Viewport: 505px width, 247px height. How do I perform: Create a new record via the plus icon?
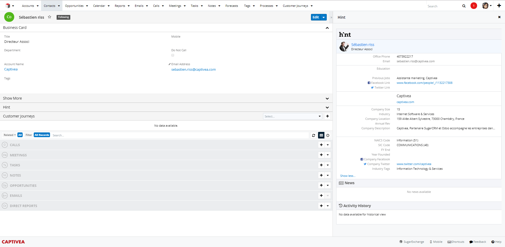499,6
